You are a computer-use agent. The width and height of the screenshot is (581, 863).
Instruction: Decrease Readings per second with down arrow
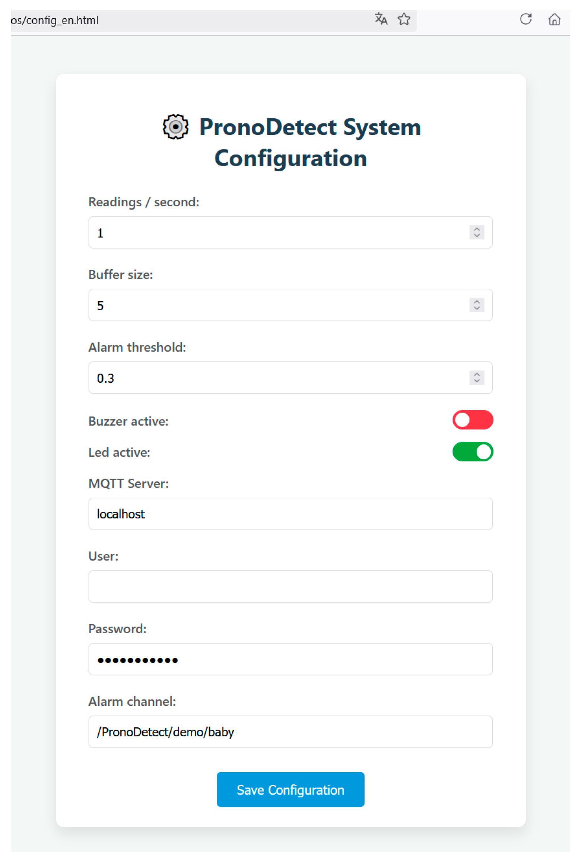tap(476, 235)
